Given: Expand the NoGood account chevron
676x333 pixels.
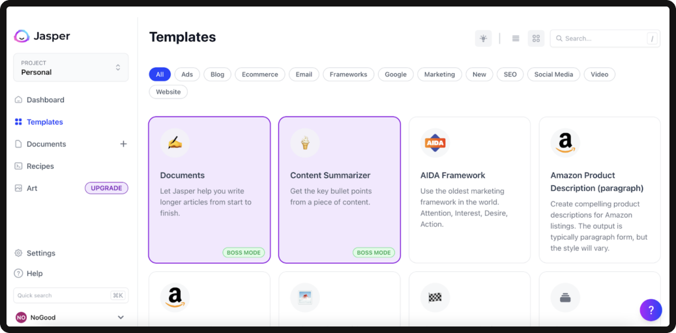Looking at the screenshot, I should coord(121,317).
